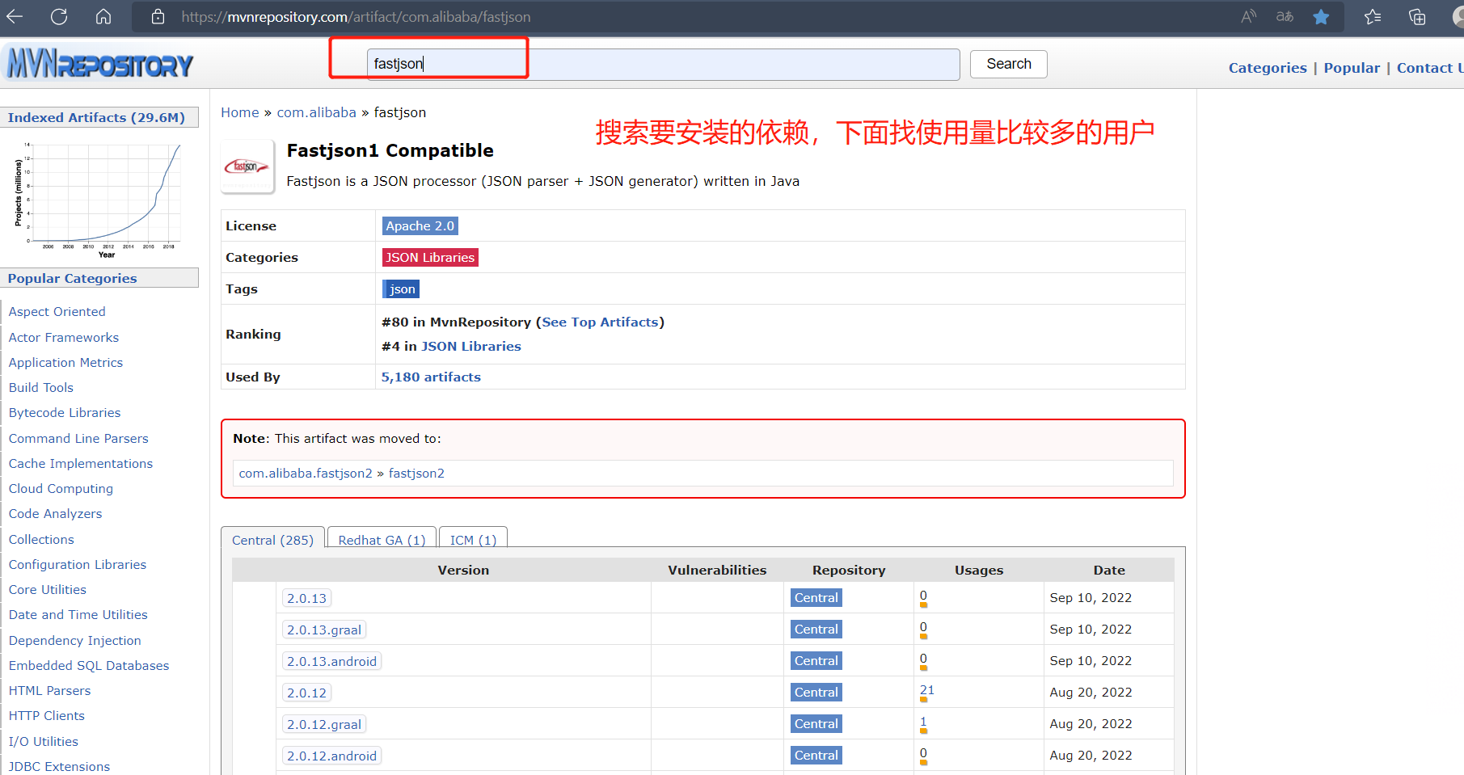
Task: Reload the page with the refresh icon
Action: pyautogui.click(x=59, y=16)
